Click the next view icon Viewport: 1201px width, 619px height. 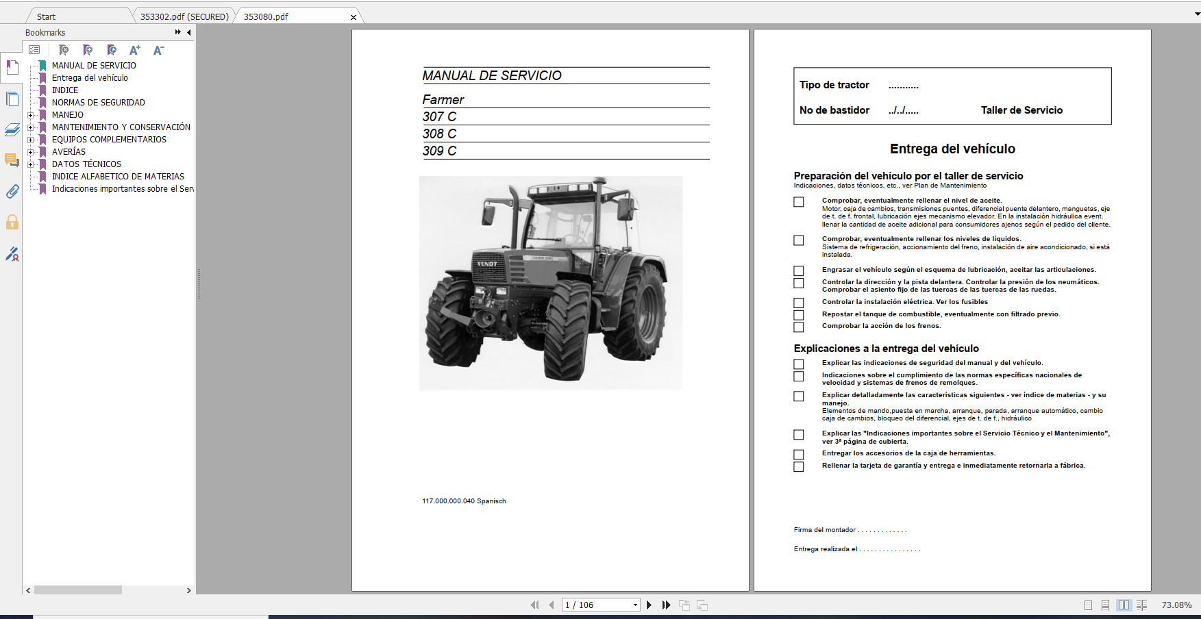702,605
